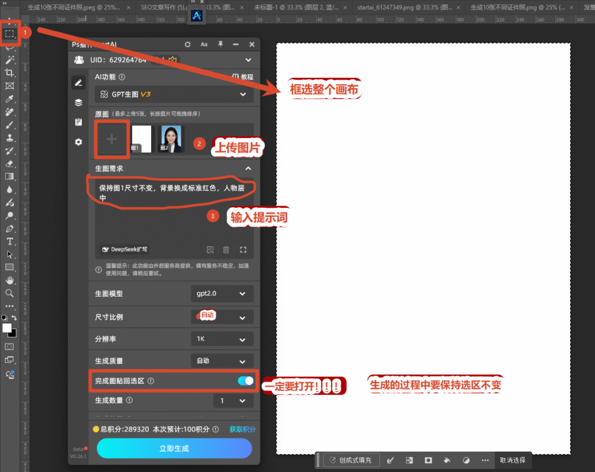Click the DeepSeek扩写 button
Viewport: 595px width, 472px height.
(125, 250)
